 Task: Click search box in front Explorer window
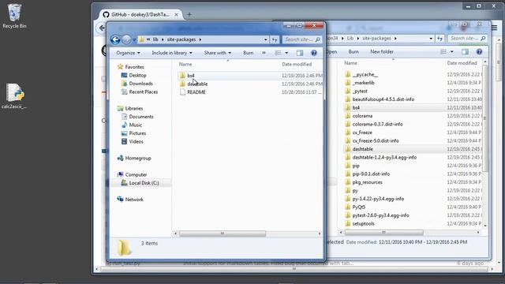coord(302,39)
